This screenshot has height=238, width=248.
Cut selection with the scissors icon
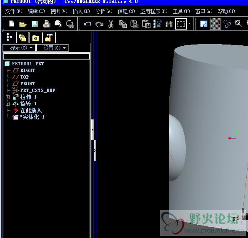[x=111, y=24]
